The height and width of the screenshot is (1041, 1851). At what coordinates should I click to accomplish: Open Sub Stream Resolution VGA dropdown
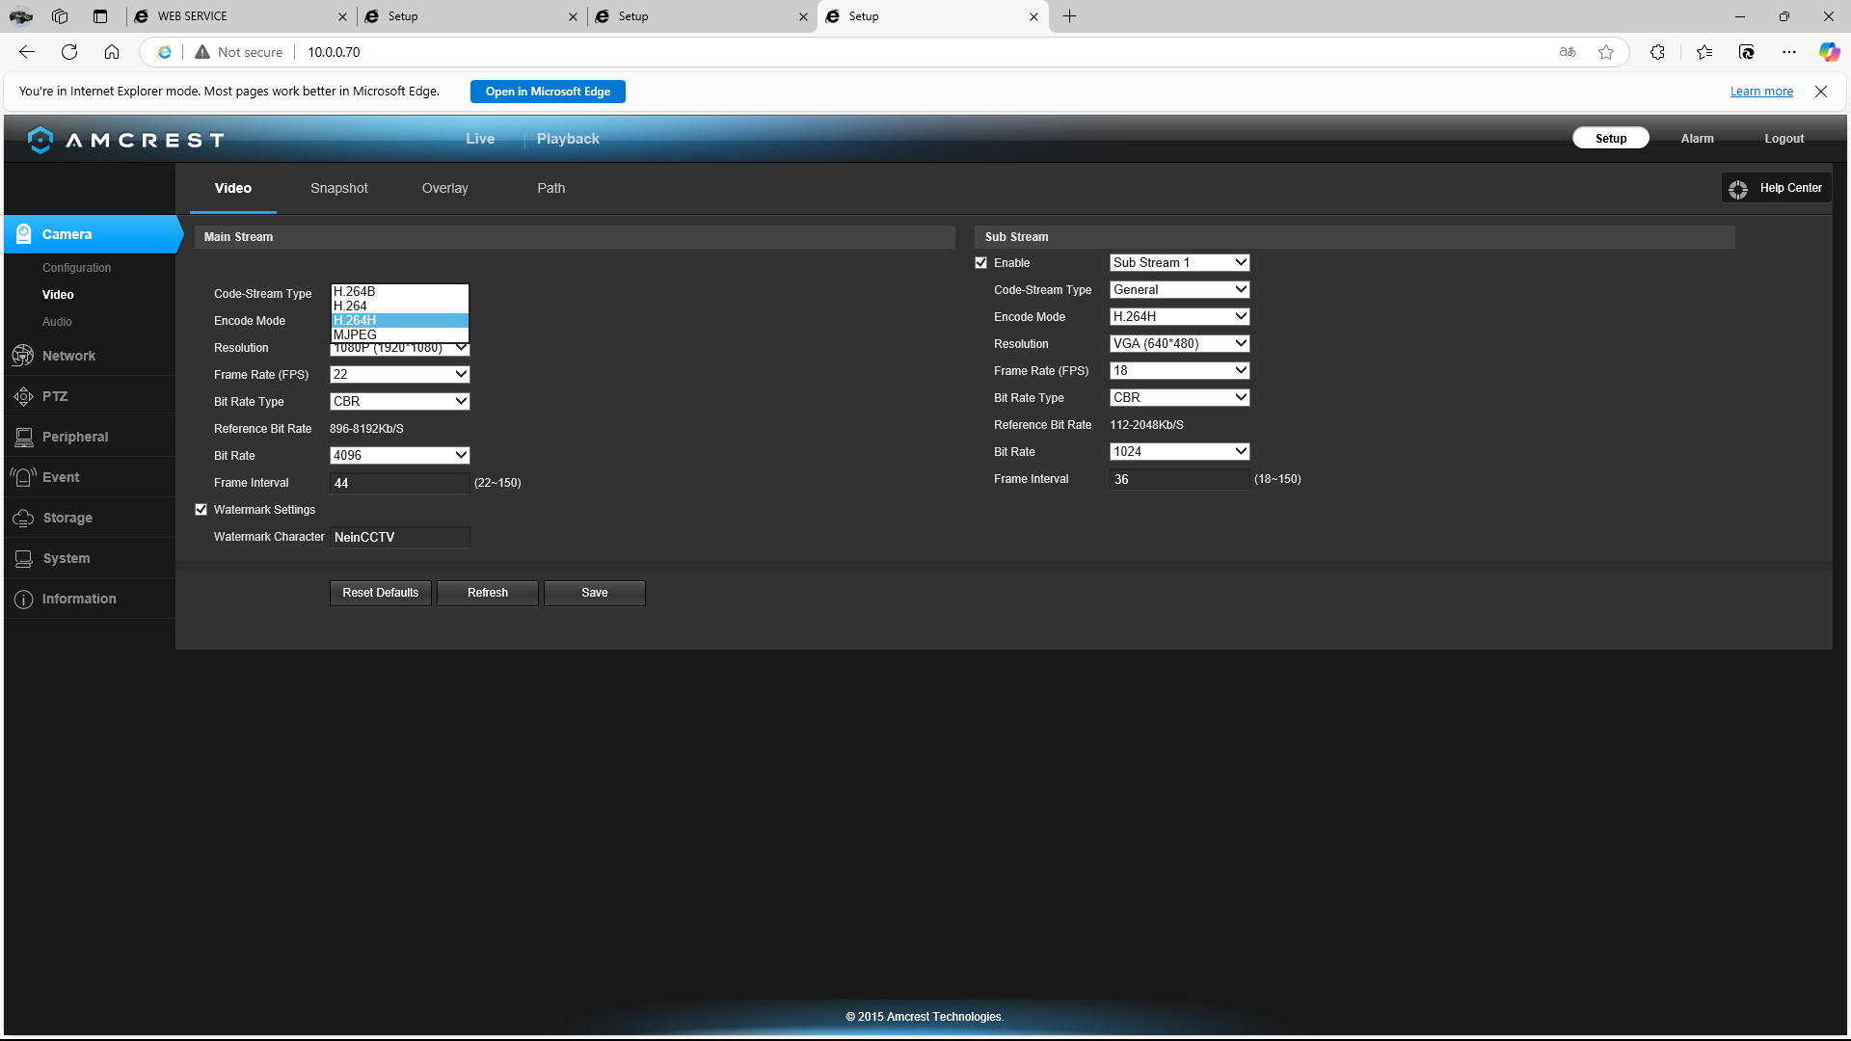(x=1179, y=343)
